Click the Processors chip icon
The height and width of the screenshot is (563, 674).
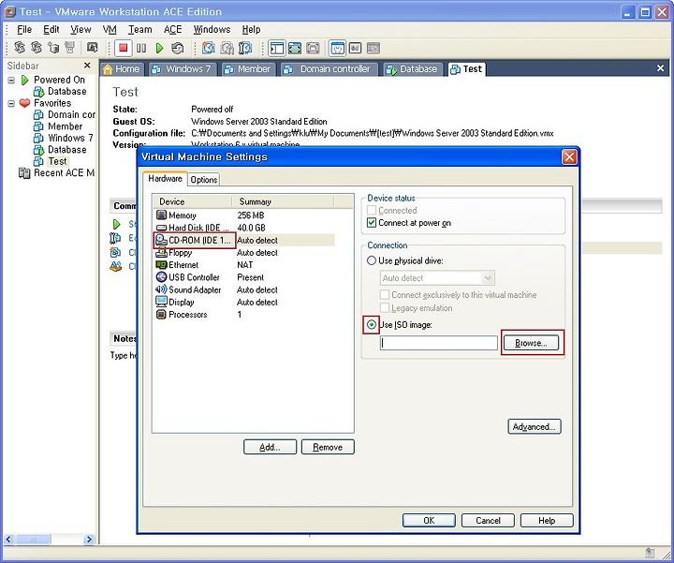point(162,315)
